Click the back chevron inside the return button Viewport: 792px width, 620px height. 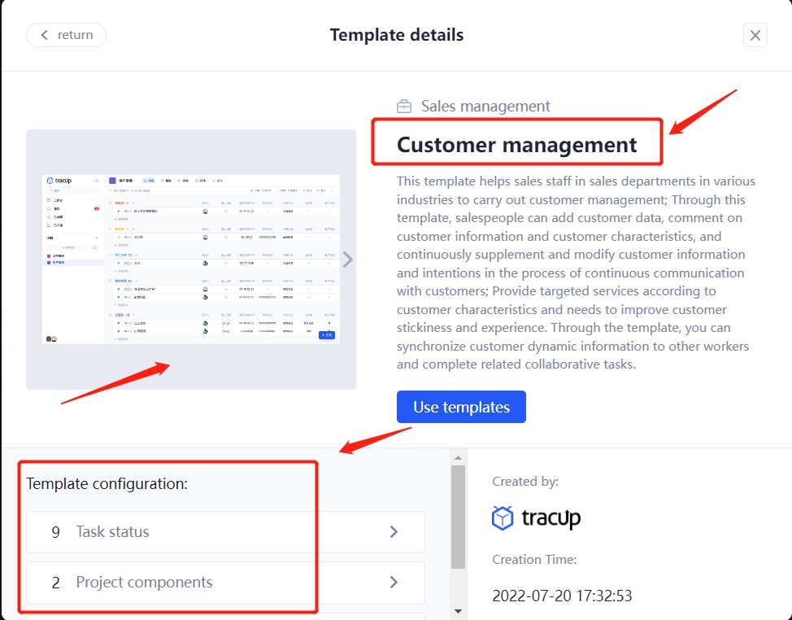(46, 35)
